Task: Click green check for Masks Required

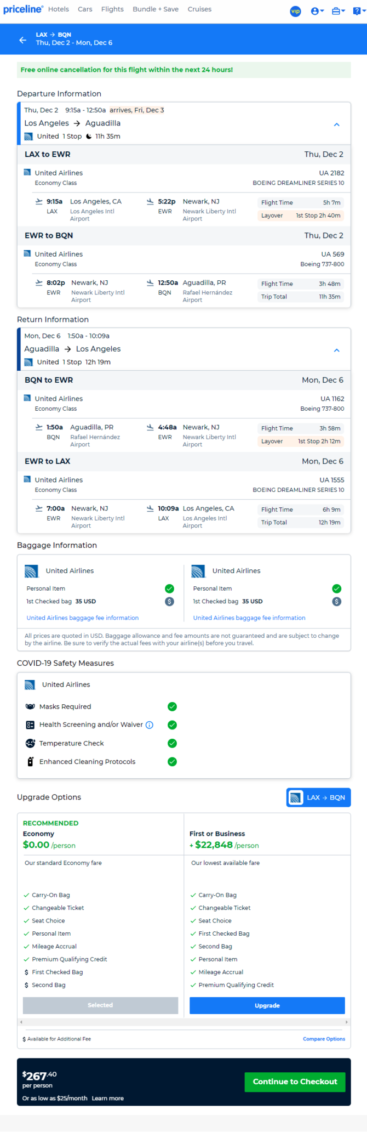Action: [172, 706]
